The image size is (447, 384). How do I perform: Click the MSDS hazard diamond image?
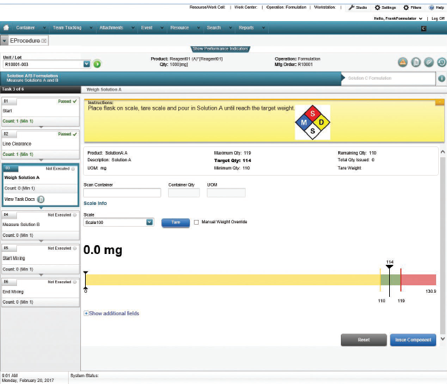[312, 123]
